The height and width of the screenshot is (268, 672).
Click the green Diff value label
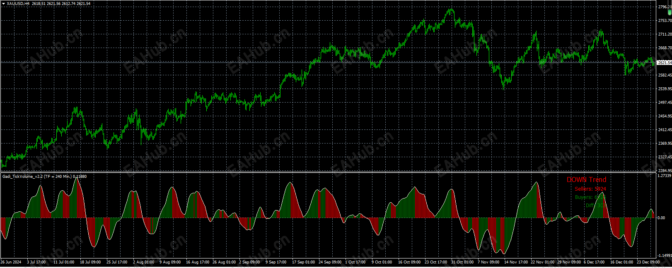(596, 205)
